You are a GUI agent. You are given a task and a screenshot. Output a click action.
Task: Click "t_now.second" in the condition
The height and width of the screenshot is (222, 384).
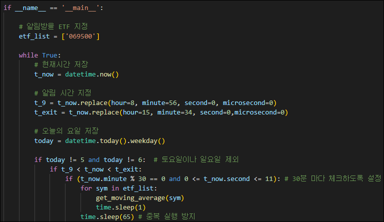(x=226, y=179)
